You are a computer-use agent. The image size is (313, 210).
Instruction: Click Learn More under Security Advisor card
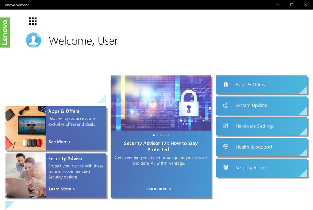click(x=61, y=189)
